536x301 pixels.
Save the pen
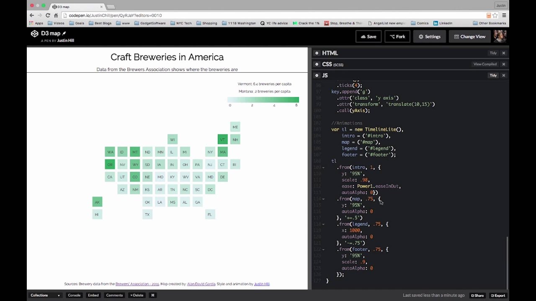point(368,36)
